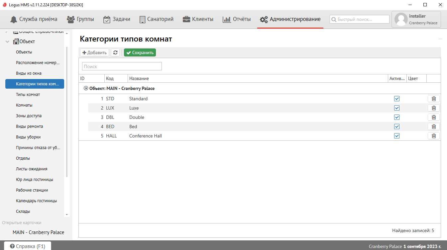Open the Санаторий menu
Screen dimensions: 447x250
pos(156,19)
